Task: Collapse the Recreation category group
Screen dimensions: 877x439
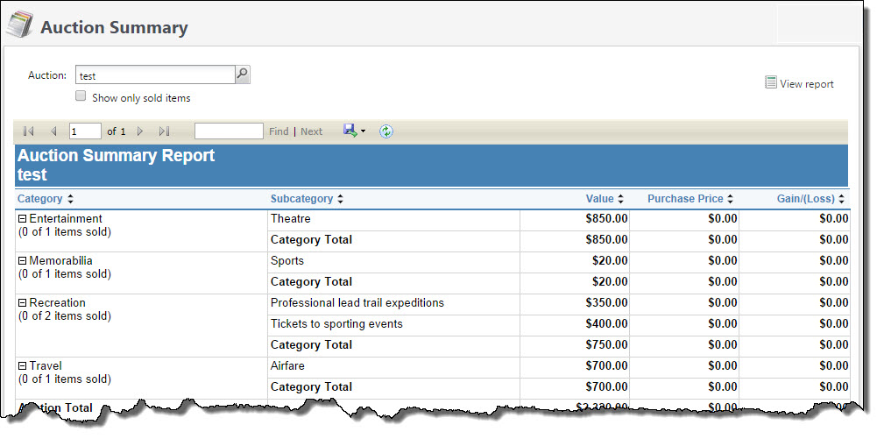Action: (23, 303)
